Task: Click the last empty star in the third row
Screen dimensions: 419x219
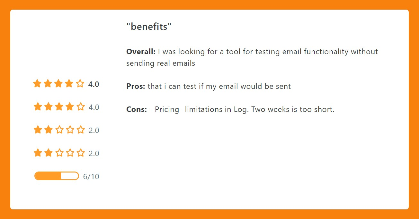Action: 81,130
